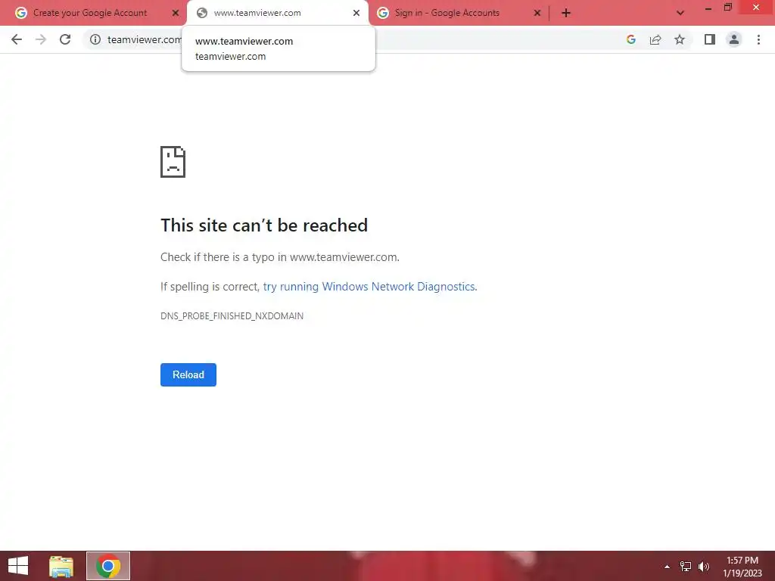Open the Chrome profile avatar
The width and height of the screenshot is (775, 581).
click(x=734, y=39)
